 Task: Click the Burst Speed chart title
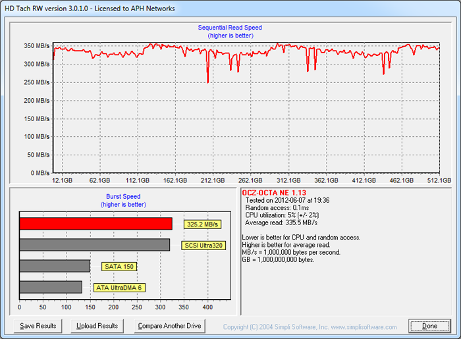point(122,196)
